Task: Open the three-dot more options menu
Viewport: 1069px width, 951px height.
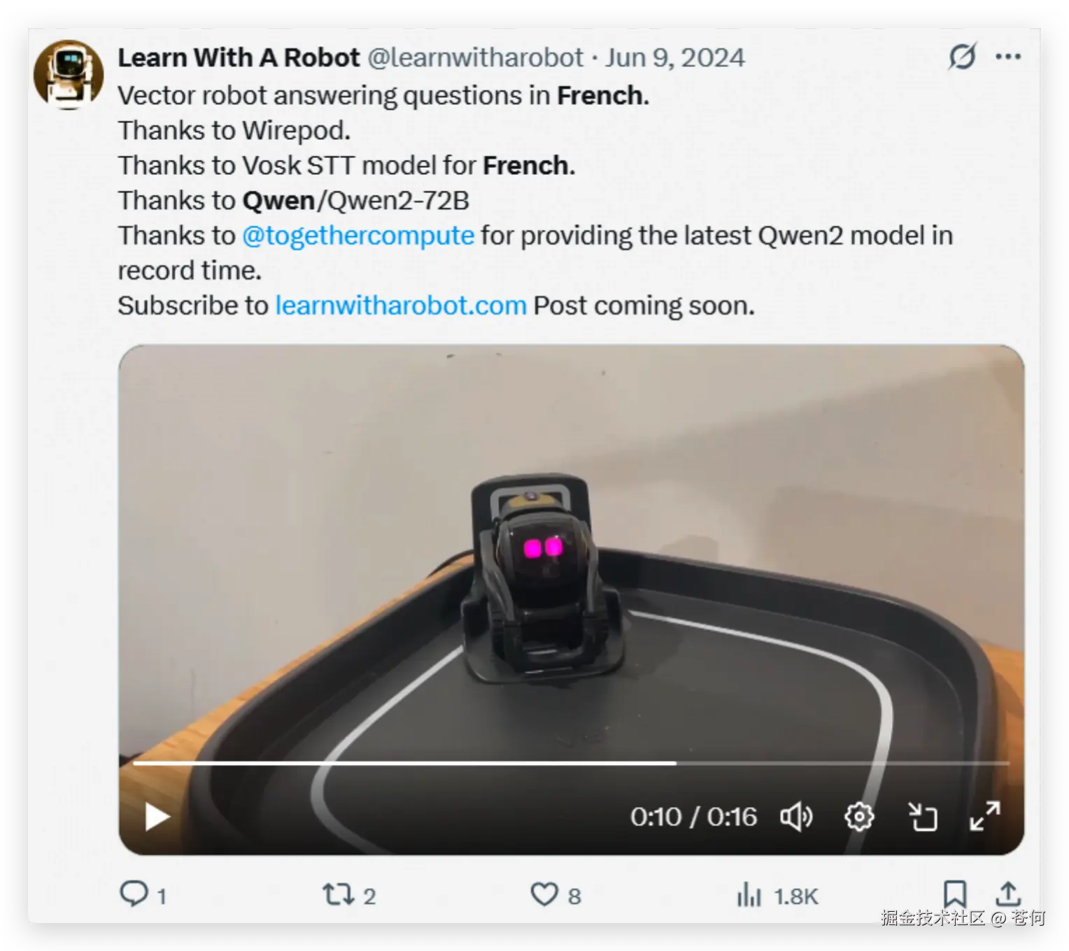Action: click(1008, 57)
